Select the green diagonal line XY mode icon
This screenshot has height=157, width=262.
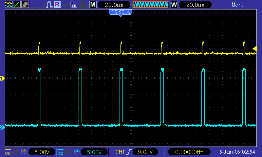tap(17, 5)
